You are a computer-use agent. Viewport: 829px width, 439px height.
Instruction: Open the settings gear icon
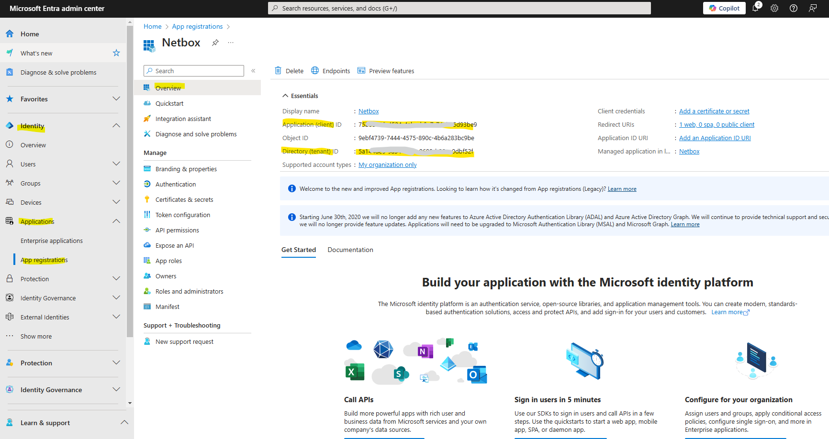click(x=774, y=8)
